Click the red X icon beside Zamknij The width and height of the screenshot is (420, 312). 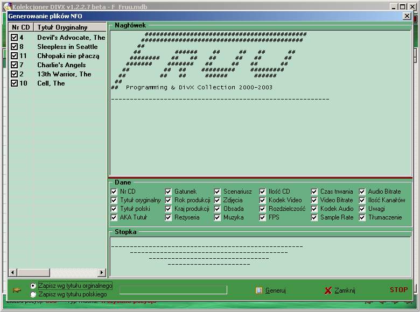pyautogui.click(x=328, y=290)
